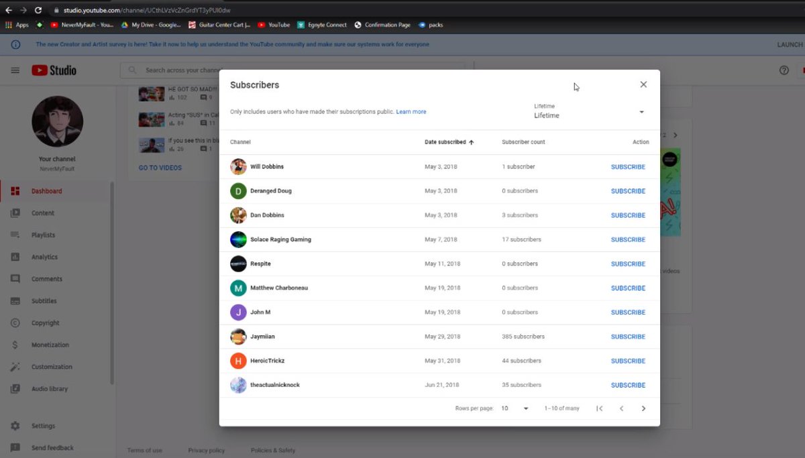Click the search across your channel field

tap(292, 70)
